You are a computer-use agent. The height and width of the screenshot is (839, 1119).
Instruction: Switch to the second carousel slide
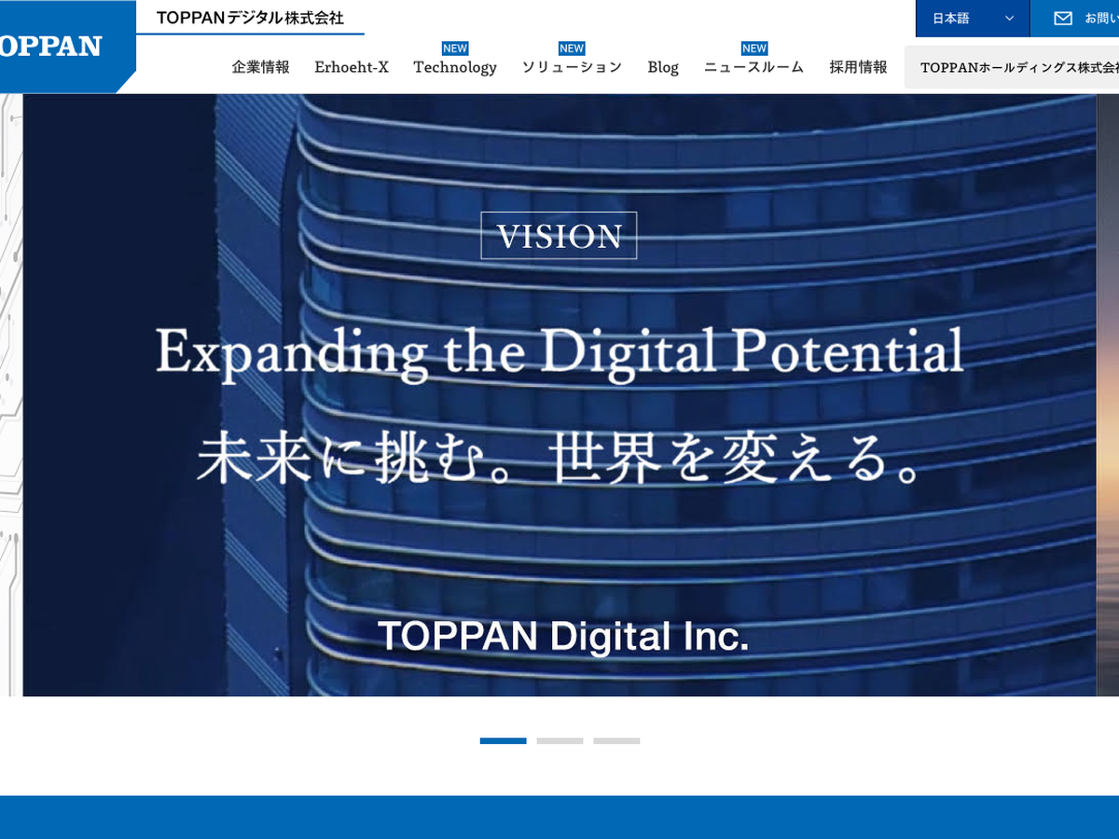559,741
